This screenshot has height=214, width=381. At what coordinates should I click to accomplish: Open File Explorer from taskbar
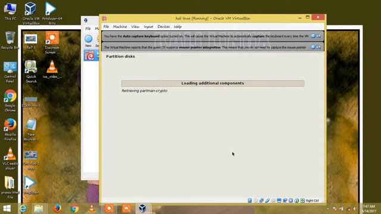point(39,209)
